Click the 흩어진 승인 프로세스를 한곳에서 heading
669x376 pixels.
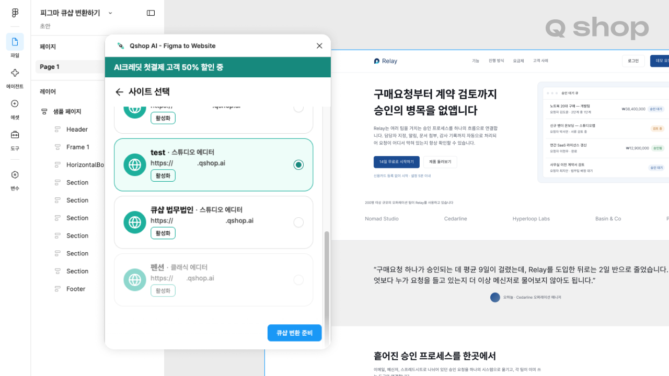[435, 356]
